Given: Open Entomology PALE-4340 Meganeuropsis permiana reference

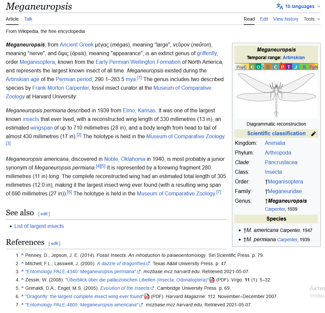Looking at the screenshot, I should tap(81, 272).
